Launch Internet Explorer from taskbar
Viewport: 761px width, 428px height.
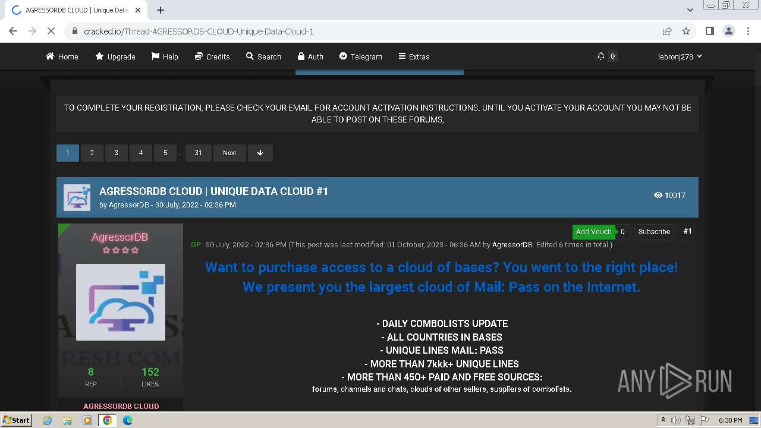click(48, 420)
